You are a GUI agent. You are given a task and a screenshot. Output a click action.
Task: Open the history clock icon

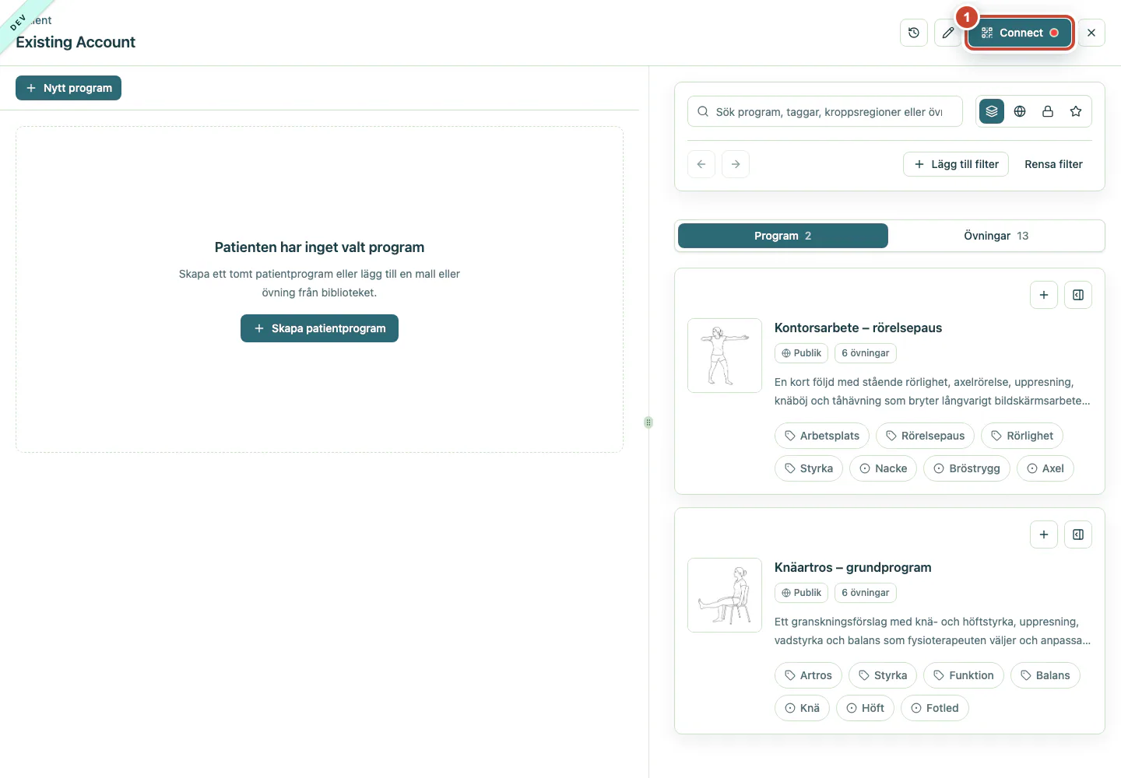[914, 33]
